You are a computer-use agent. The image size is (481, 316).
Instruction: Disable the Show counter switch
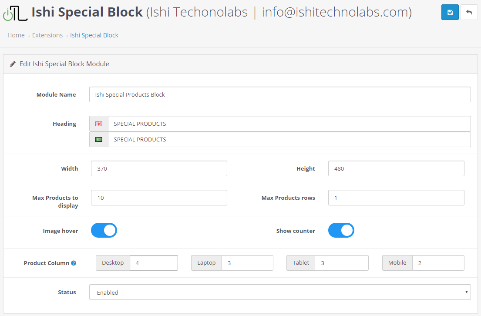pos(341,230)
